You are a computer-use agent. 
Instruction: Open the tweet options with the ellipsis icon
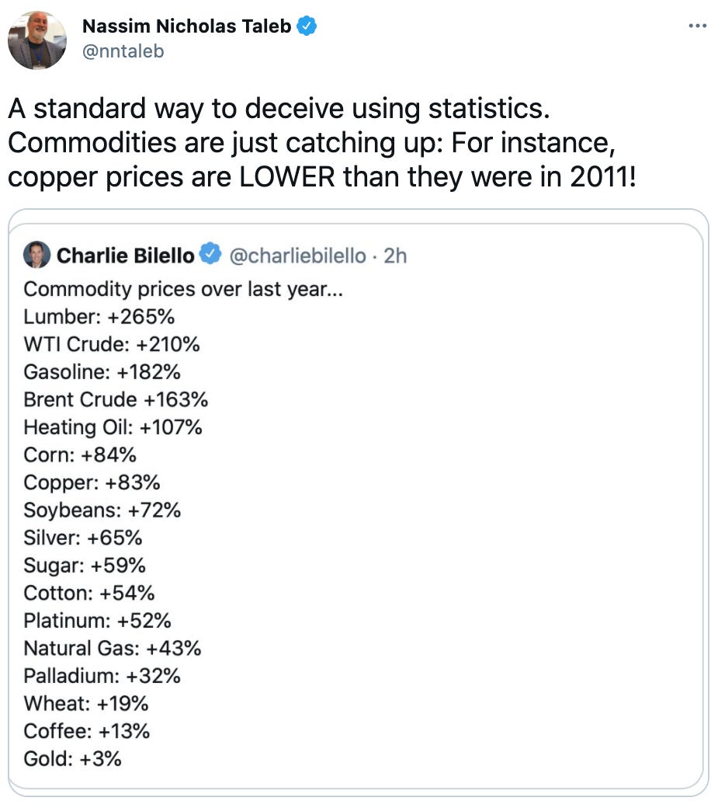(x=698, y=26)
